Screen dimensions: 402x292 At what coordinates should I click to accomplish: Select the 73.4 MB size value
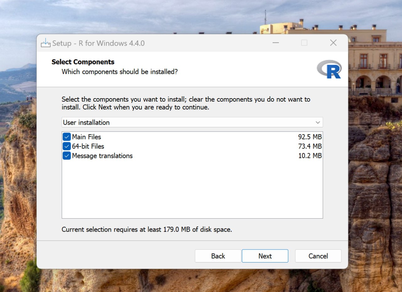(310, 146)
